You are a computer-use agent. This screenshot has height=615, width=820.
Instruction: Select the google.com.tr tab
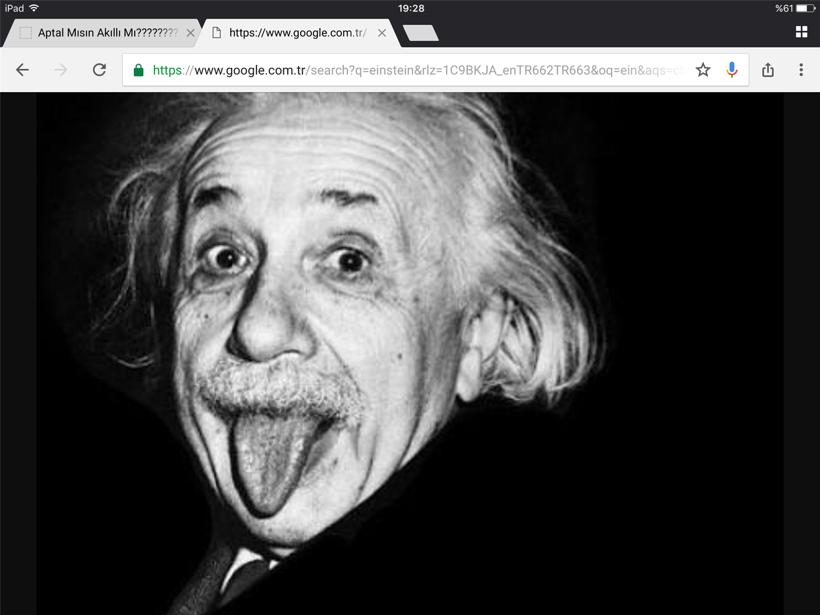297,33
